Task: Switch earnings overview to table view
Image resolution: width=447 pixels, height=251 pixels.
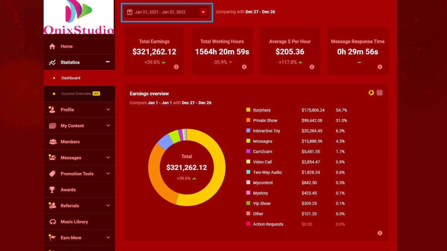Action: click(380, 93)
